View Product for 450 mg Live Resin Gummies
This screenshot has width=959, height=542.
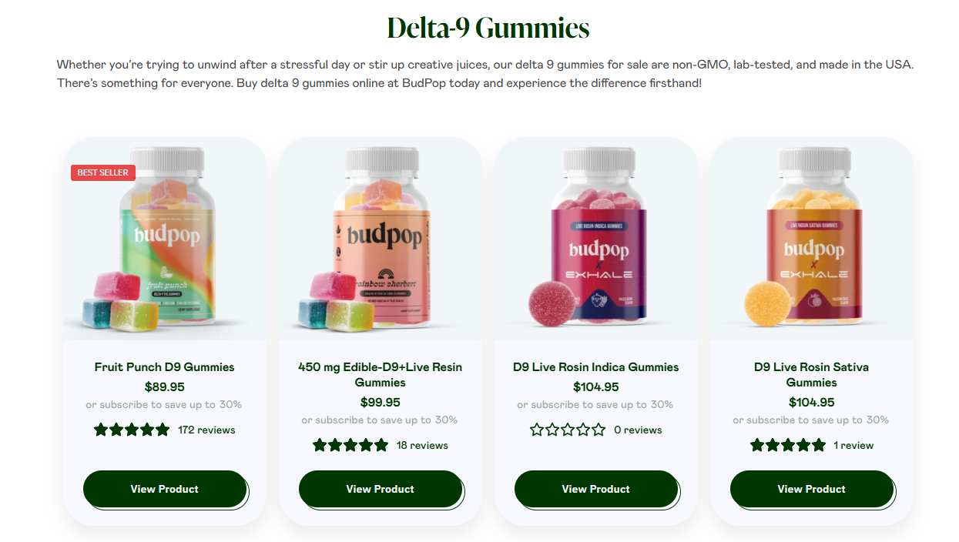click(x=381, y=489)
